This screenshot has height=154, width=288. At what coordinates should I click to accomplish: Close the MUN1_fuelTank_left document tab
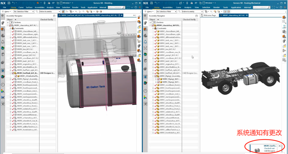(x=122, y=15)
